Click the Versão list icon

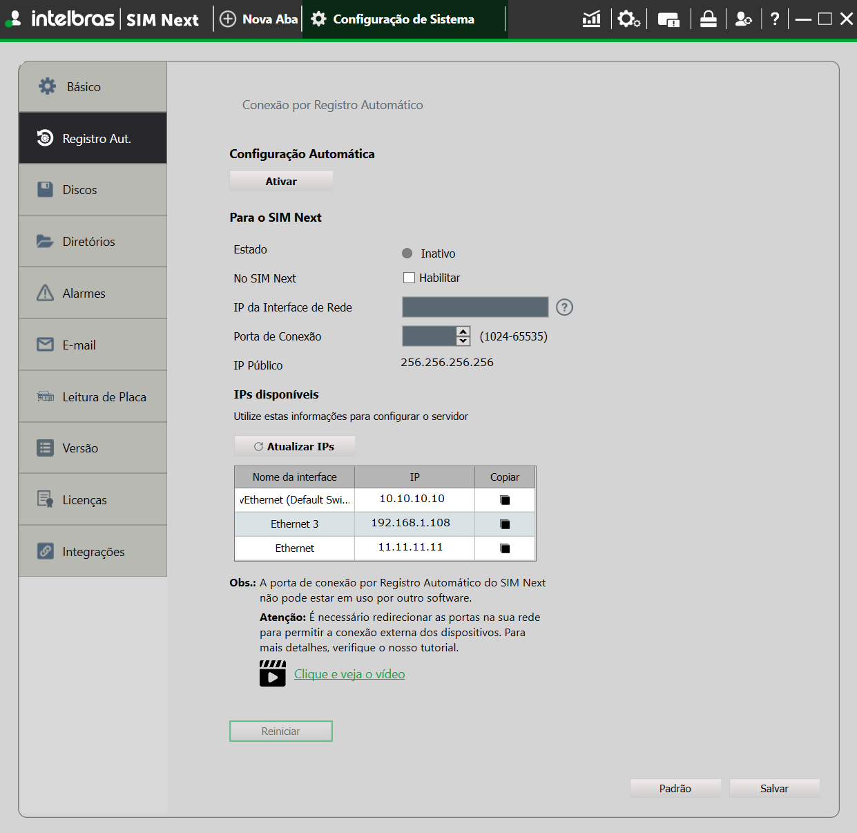(x=45, y=448)
